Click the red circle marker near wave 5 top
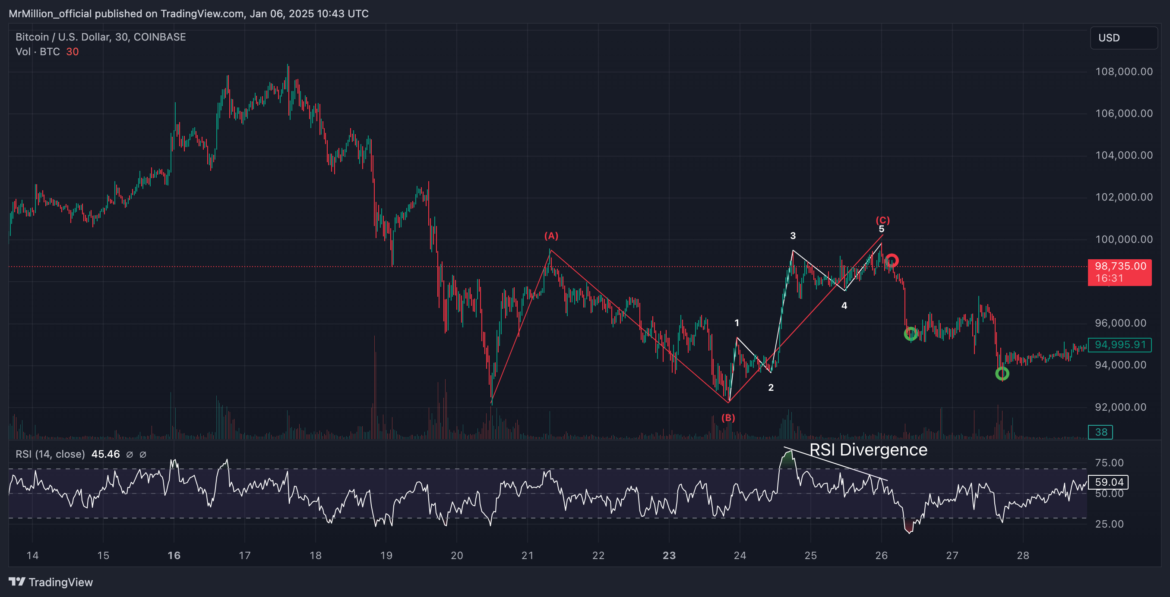The width and height of the screenshot is (1170, 597). (x=892, y=261)
